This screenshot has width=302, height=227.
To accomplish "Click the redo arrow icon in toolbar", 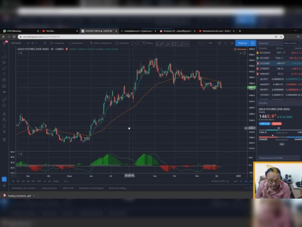I will [x=137, y=43].
